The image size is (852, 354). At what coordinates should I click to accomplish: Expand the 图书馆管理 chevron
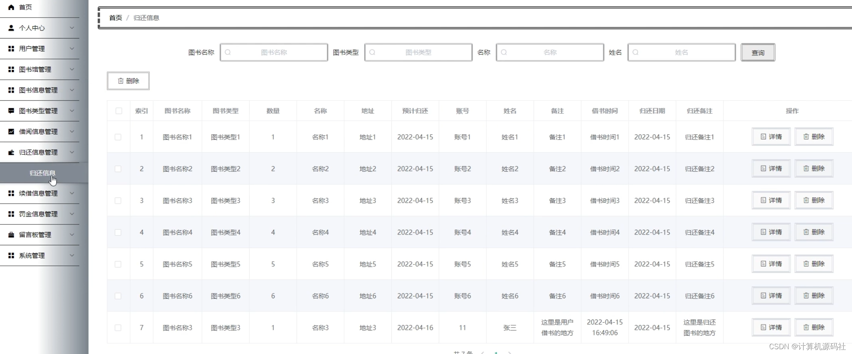72,69
